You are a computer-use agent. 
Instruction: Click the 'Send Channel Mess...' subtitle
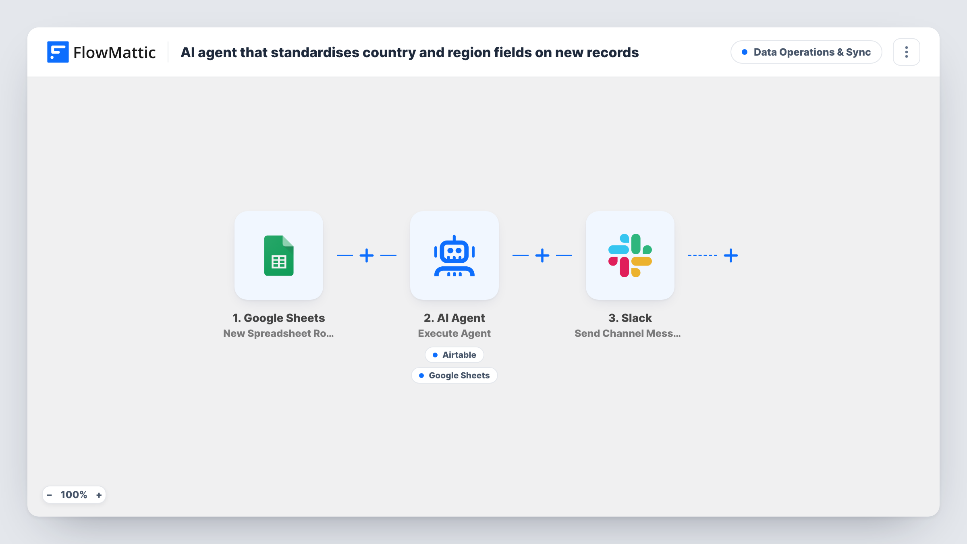coord(628,334)
